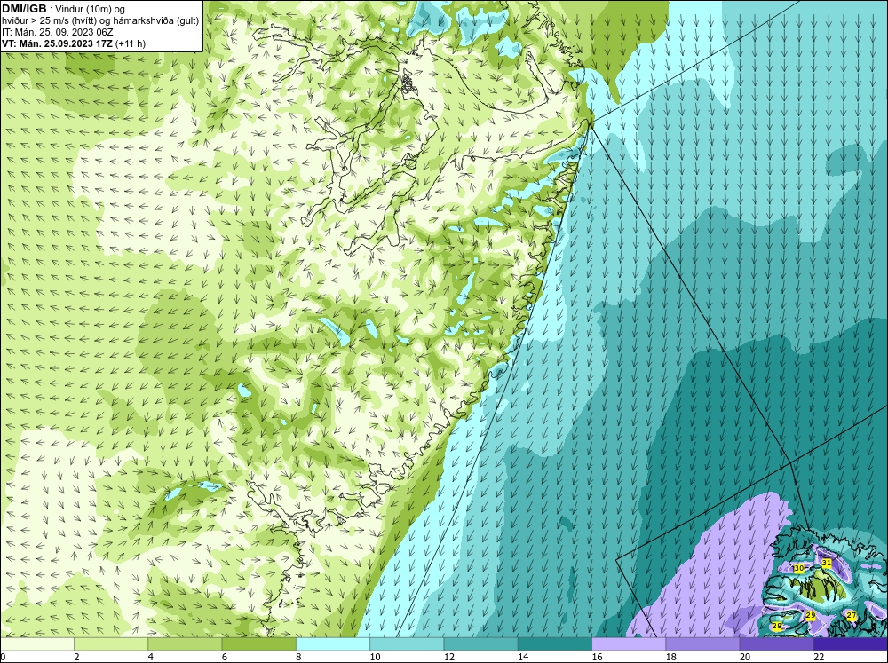Click the light green 2–4 m/s legend swatch
Viewport: 888px width, 663px height.
111,643
